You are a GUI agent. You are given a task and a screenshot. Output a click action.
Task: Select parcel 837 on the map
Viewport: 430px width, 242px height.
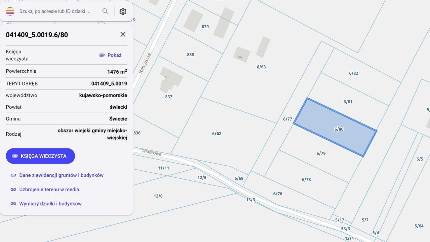(x=169, y=97)
